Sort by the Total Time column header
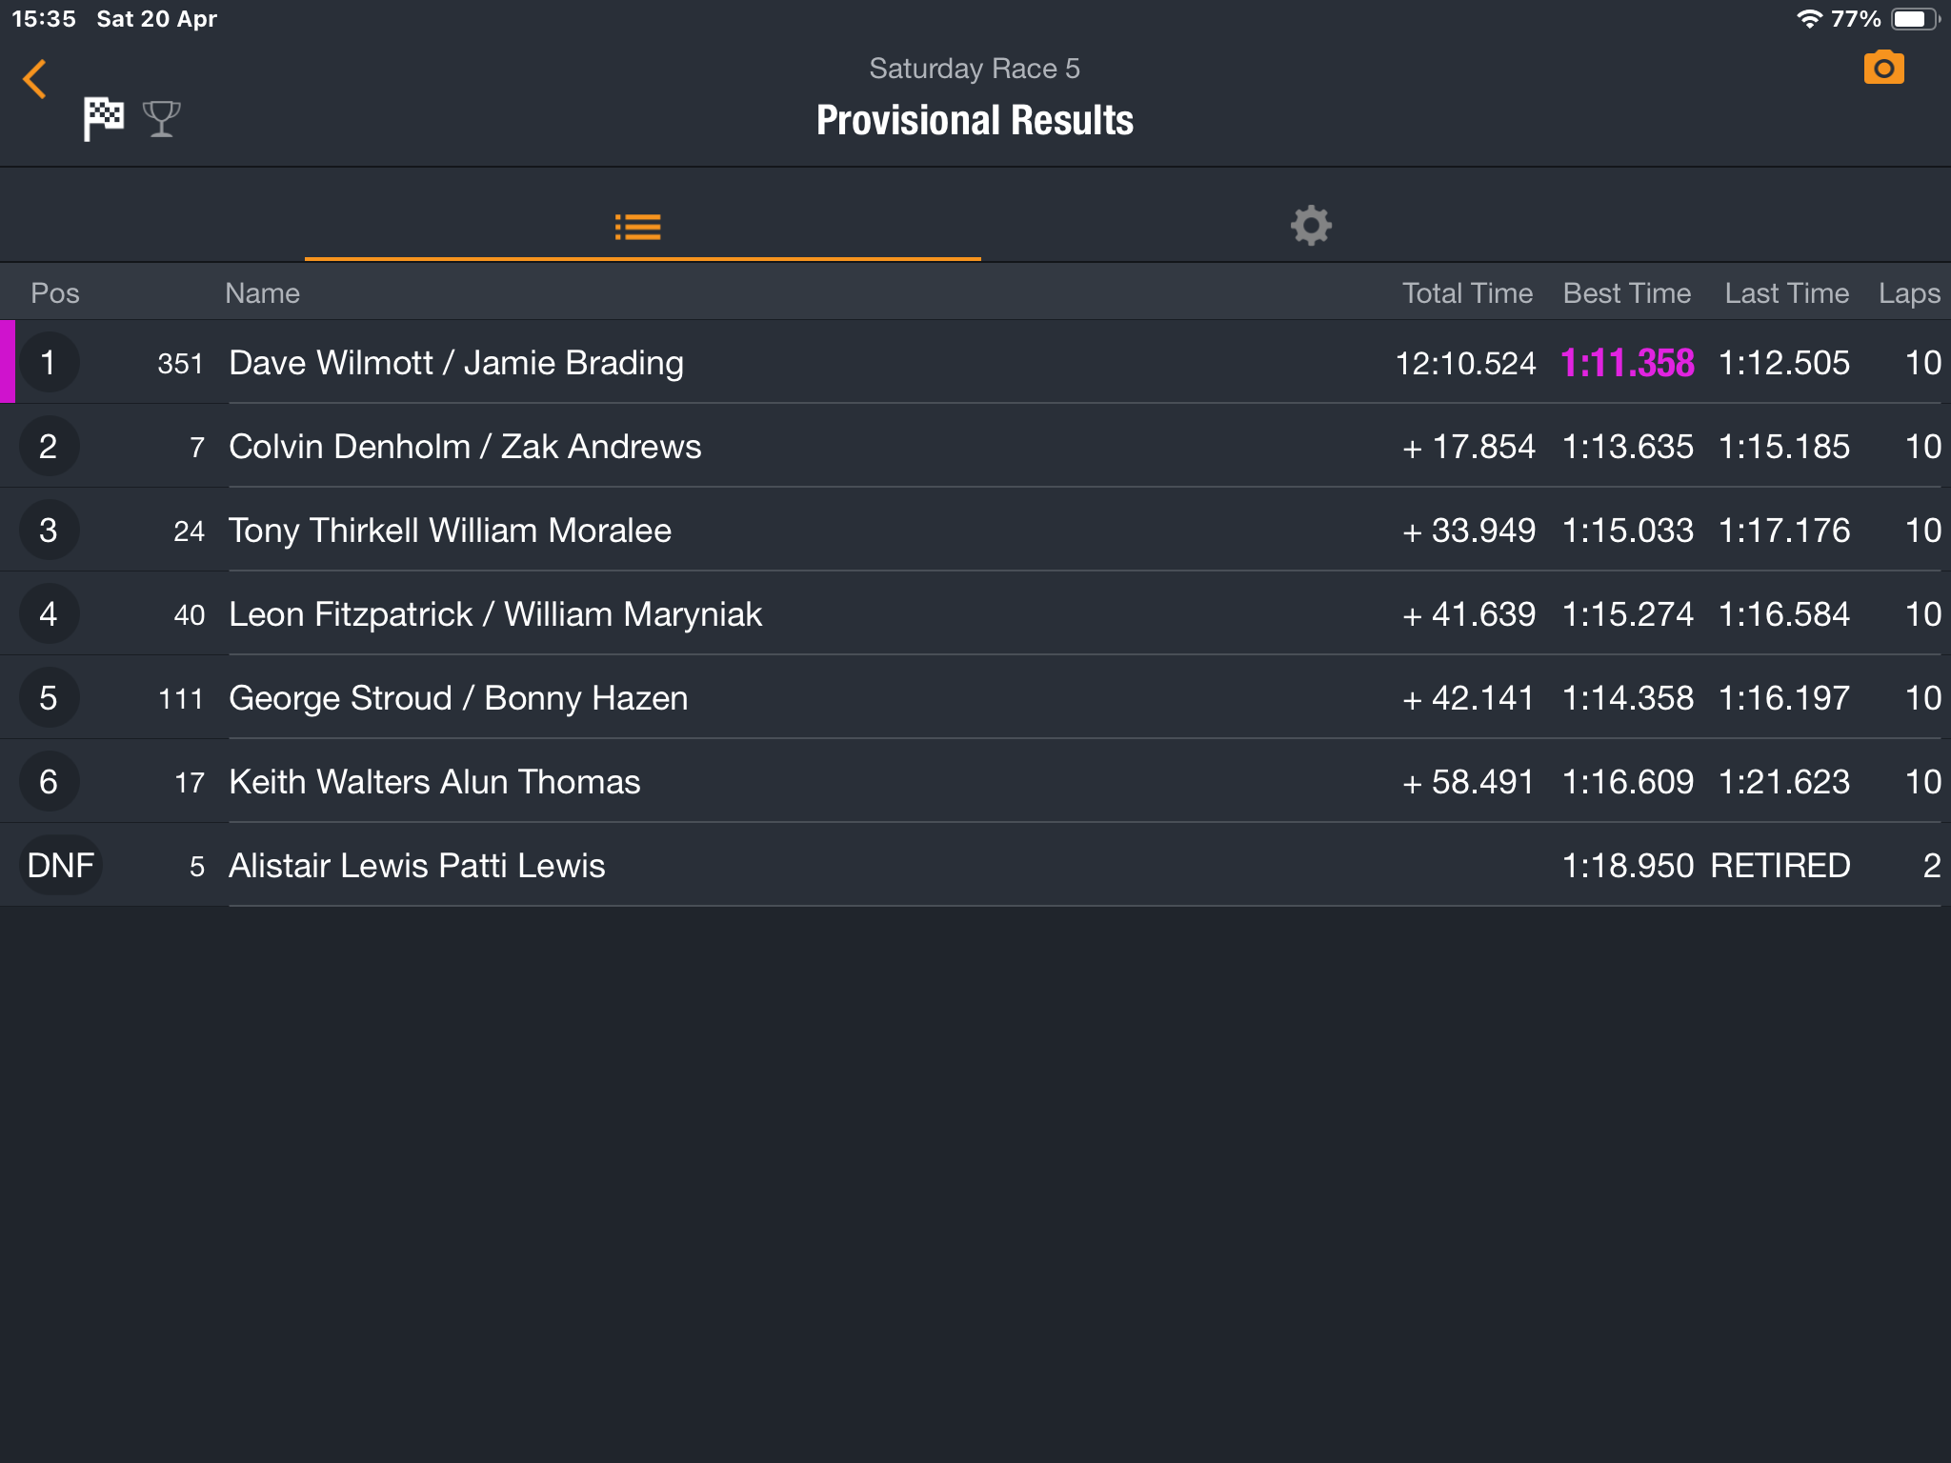This screenshot has height=1463, width=1951. (x=1466, y=293)
